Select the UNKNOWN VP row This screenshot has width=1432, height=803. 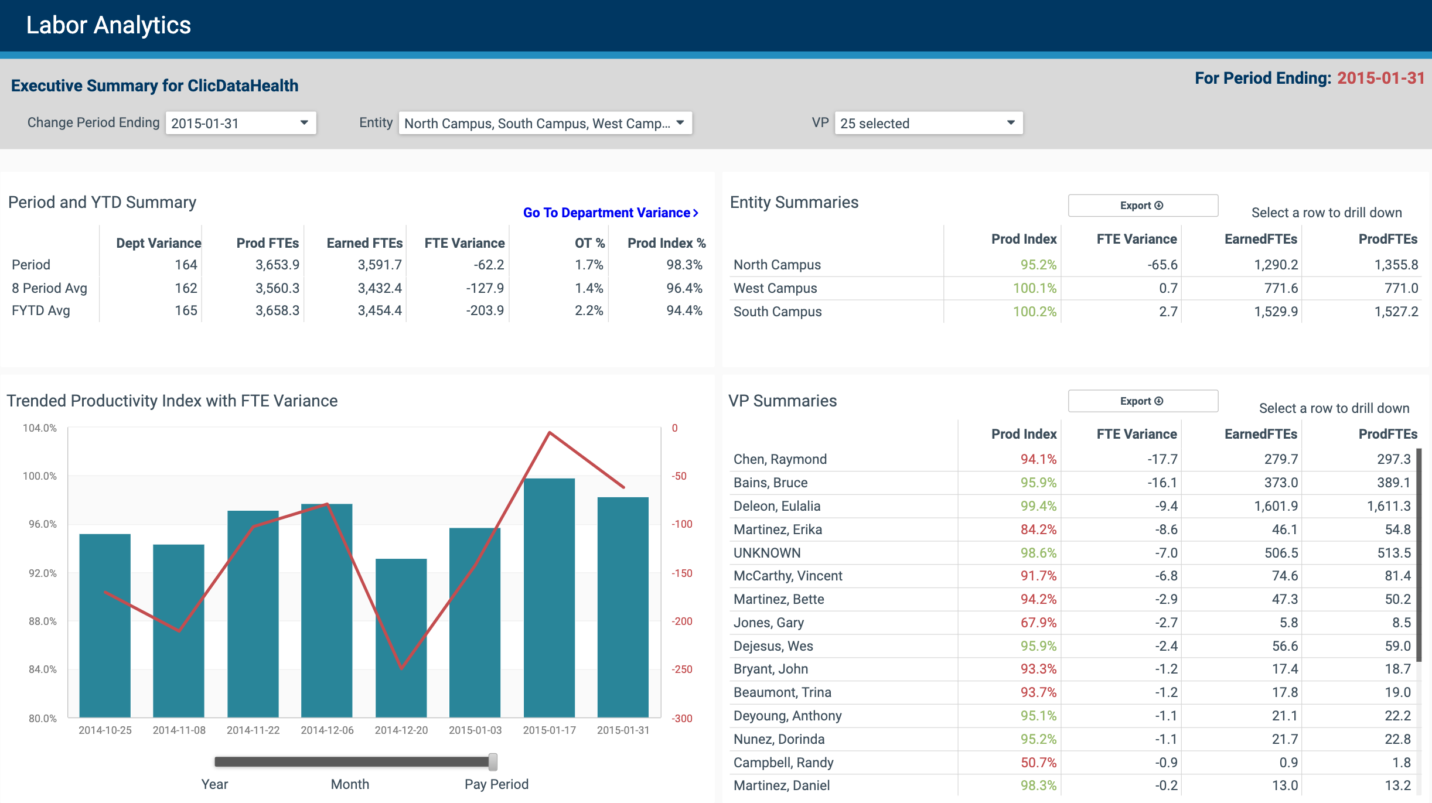point(1072,553)
